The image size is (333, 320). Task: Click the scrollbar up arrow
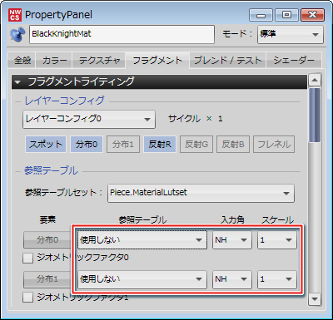point(315,81)
